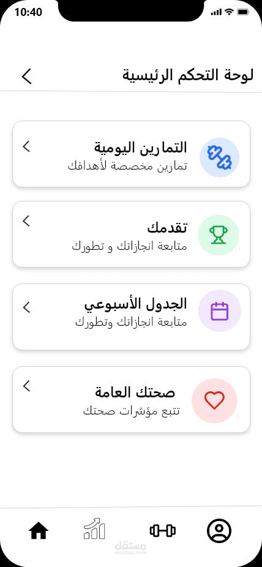Select the dumbbell workout icon in bottom bar
This screenshot has width=262, height=567.
[x=163, y=531]
